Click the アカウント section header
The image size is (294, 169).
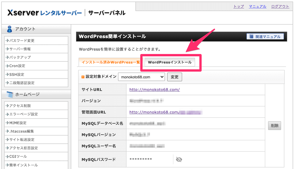(x=36, y=29)
